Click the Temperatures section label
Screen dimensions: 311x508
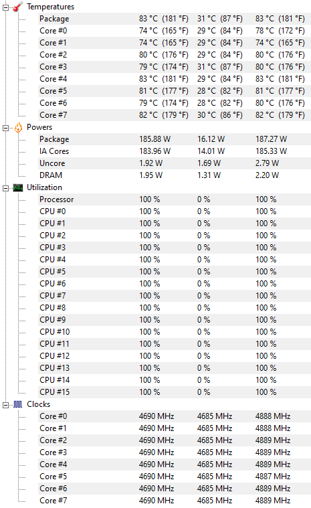click(x=50, y=7)
